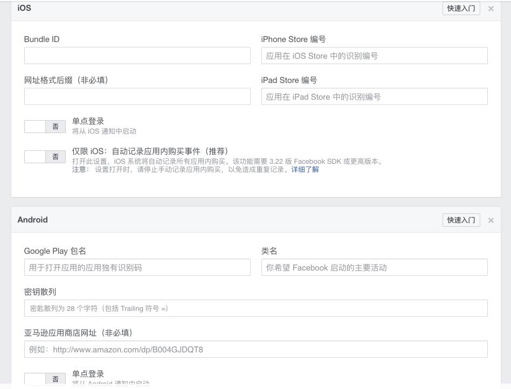Click inside the Bundle ID input field

pyautogui.click(x=137, y=55)
